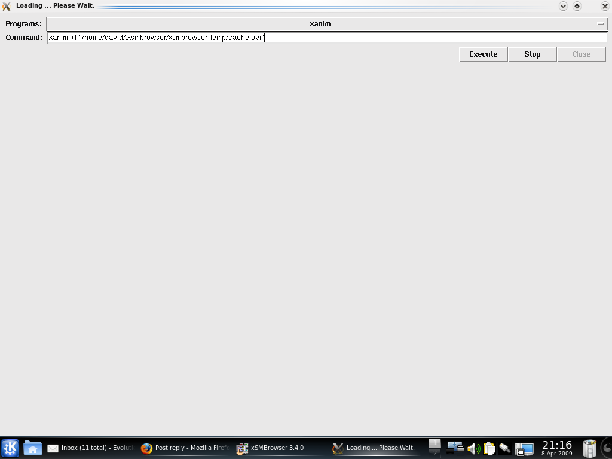
Task: Open the display settings tray icon
Action: click(524, 448)
